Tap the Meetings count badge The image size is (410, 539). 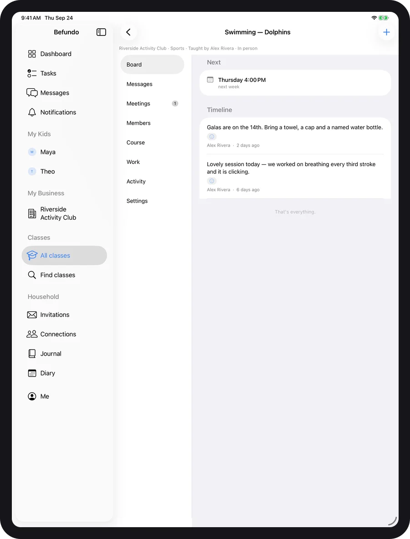(x=175, y=103)
